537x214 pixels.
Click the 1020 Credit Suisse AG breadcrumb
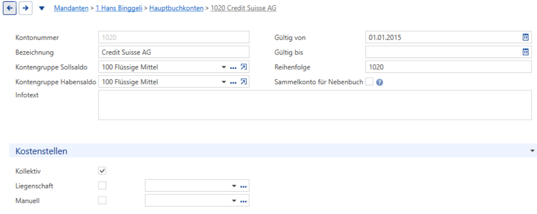click(x=244, y=8)
